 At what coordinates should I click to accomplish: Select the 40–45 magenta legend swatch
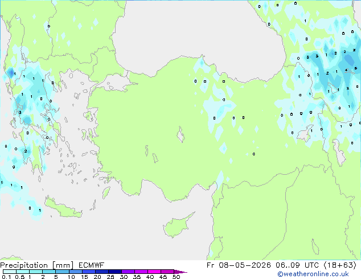pyautogui.click(x=154, y=272)
